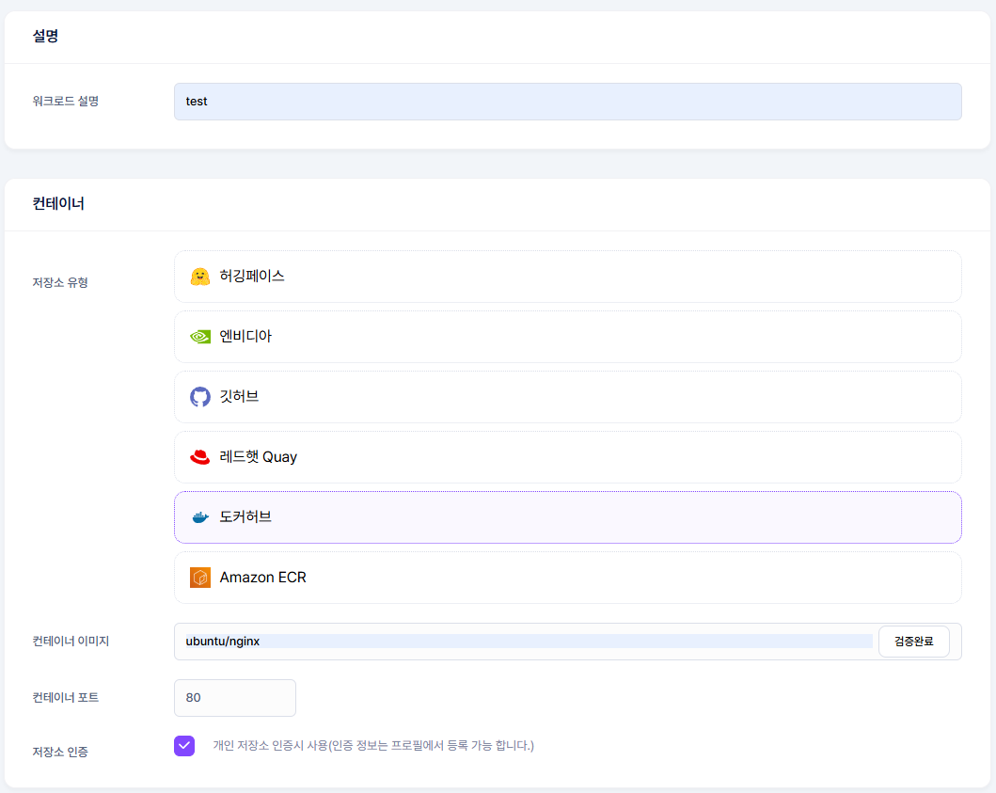Click the Amazon ECR orange icon
Image resolution: width=996 pixels, height=793 pixels.
point(200,578)
